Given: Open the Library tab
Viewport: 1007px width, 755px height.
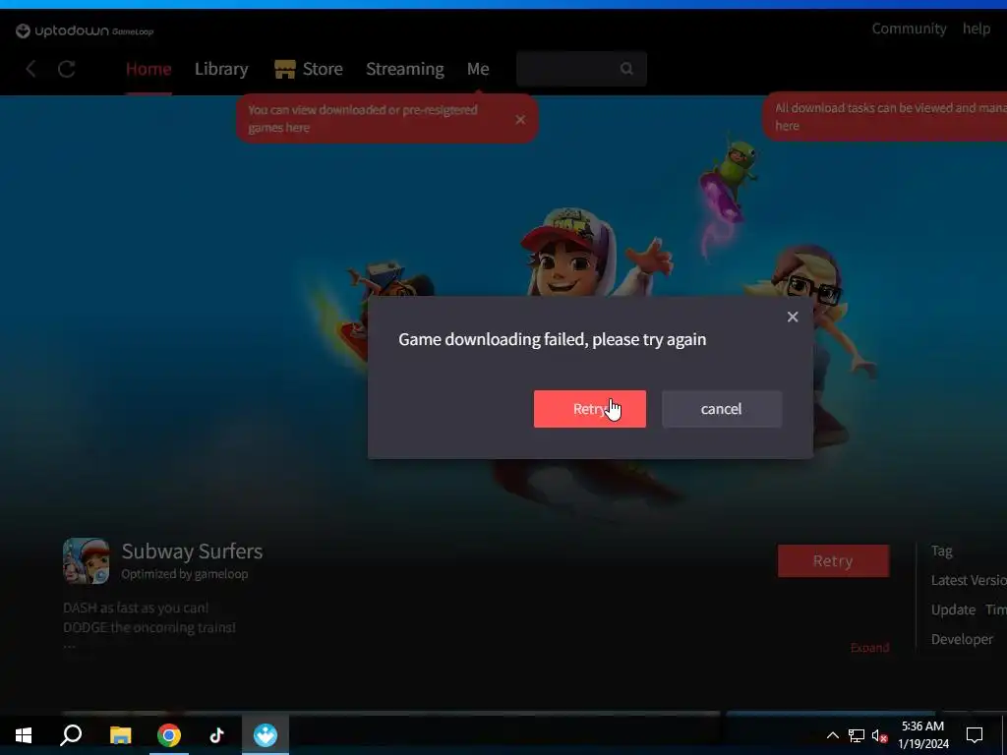Looking at the screenshot, I should click(x=221, y=69).
